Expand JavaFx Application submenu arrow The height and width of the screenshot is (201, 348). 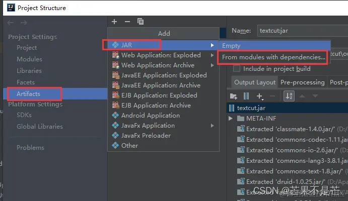[x=213, y=126]
